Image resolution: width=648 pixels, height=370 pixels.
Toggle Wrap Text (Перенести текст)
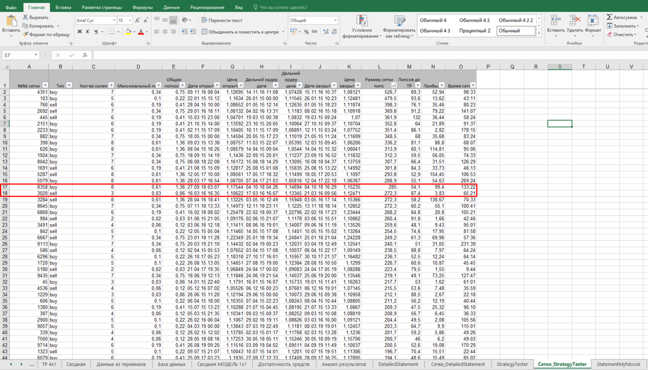click(222, 20)
